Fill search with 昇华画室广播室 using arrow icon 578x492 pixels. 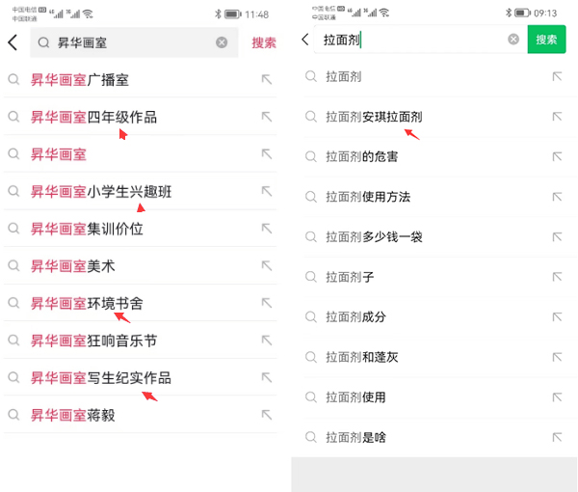[267, 80]
